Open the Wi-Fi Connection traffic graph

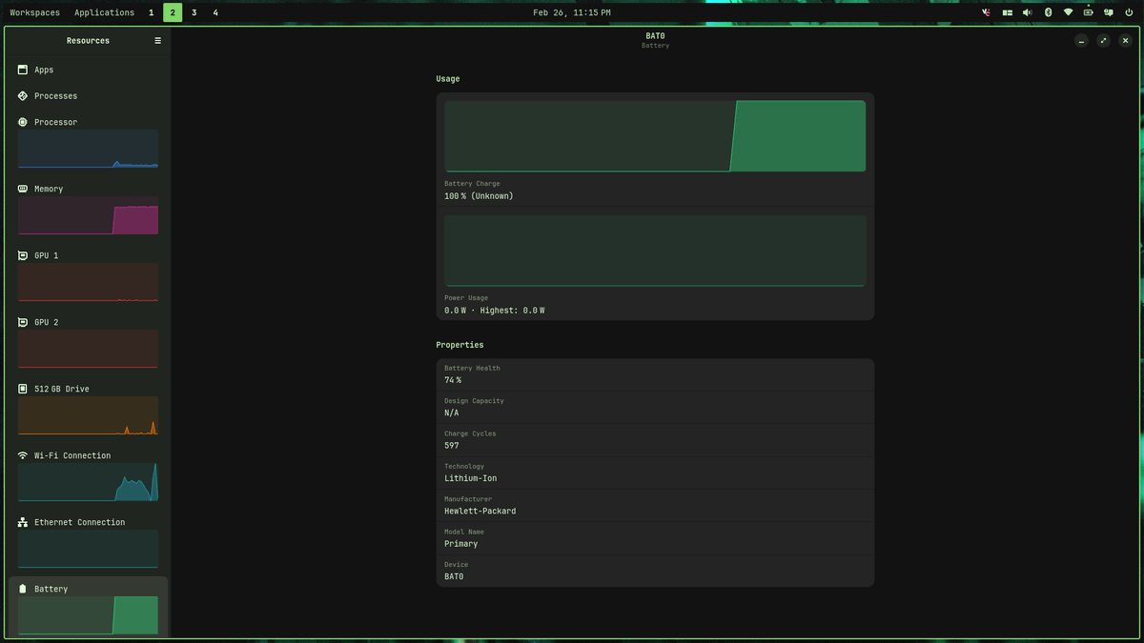click(x=88, y=482)
